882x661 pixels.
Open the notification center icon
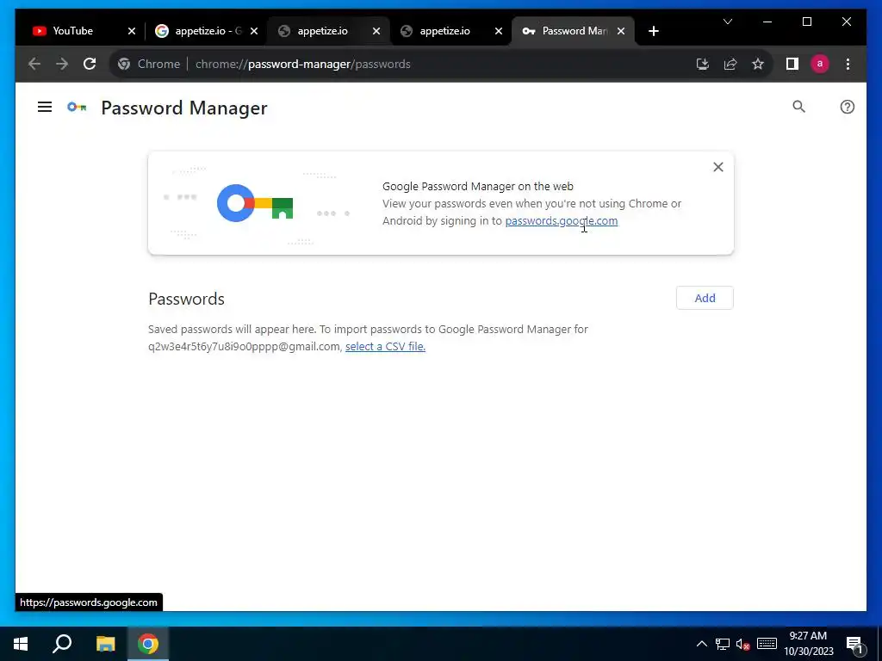point(854,644)
